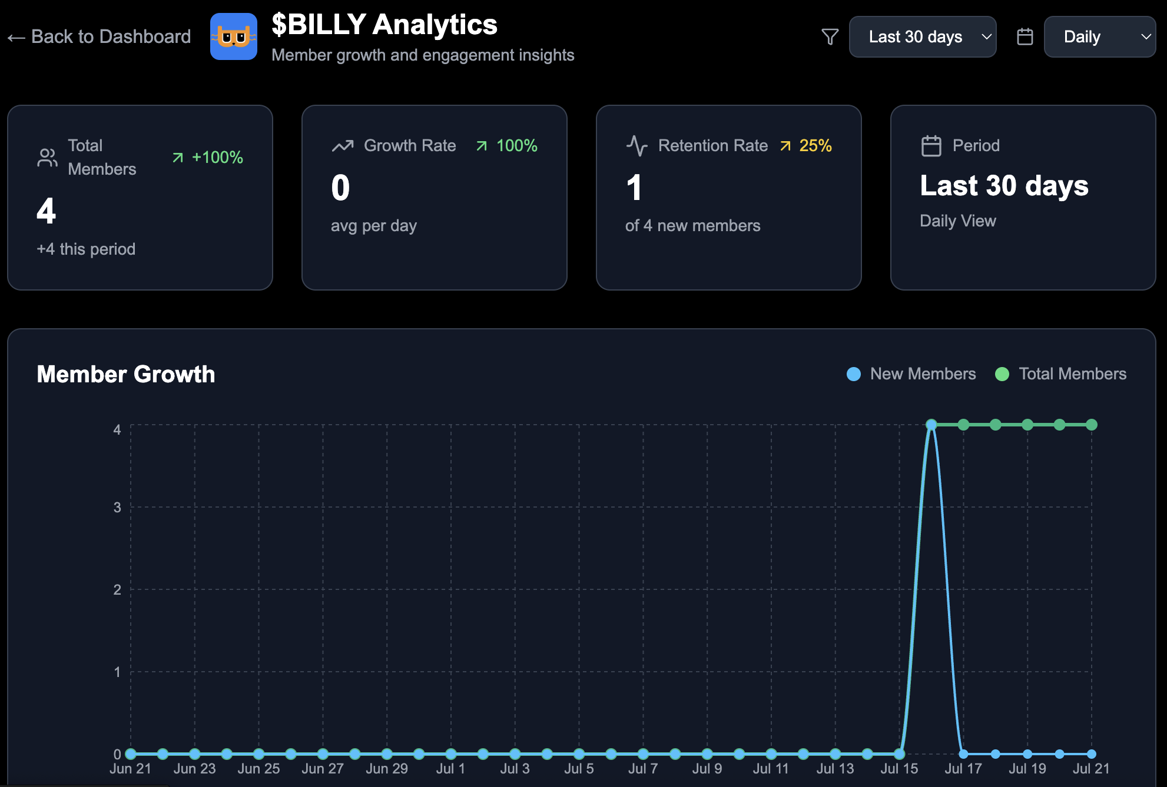Open the Last 30 days dropdown
The height and width of the screenshot is (787, 1167).
(x=922, y=36)
